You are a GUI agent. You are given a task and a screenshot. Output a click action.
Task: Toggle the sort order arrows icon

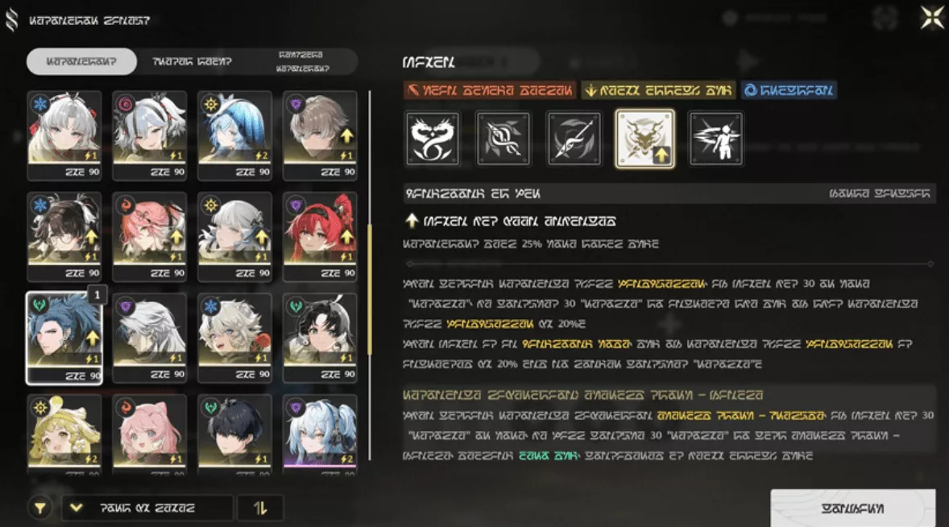click(x=260, y=508)
